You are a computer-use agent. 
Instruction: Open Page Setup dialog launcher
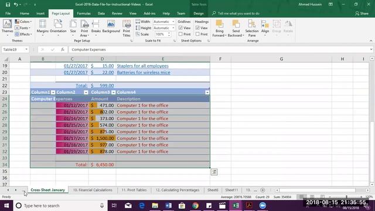coord(131,41)
